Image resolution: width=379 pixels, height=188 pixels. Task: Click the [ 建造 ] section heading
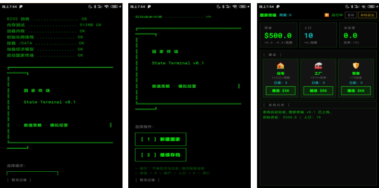tap(272, 55)
